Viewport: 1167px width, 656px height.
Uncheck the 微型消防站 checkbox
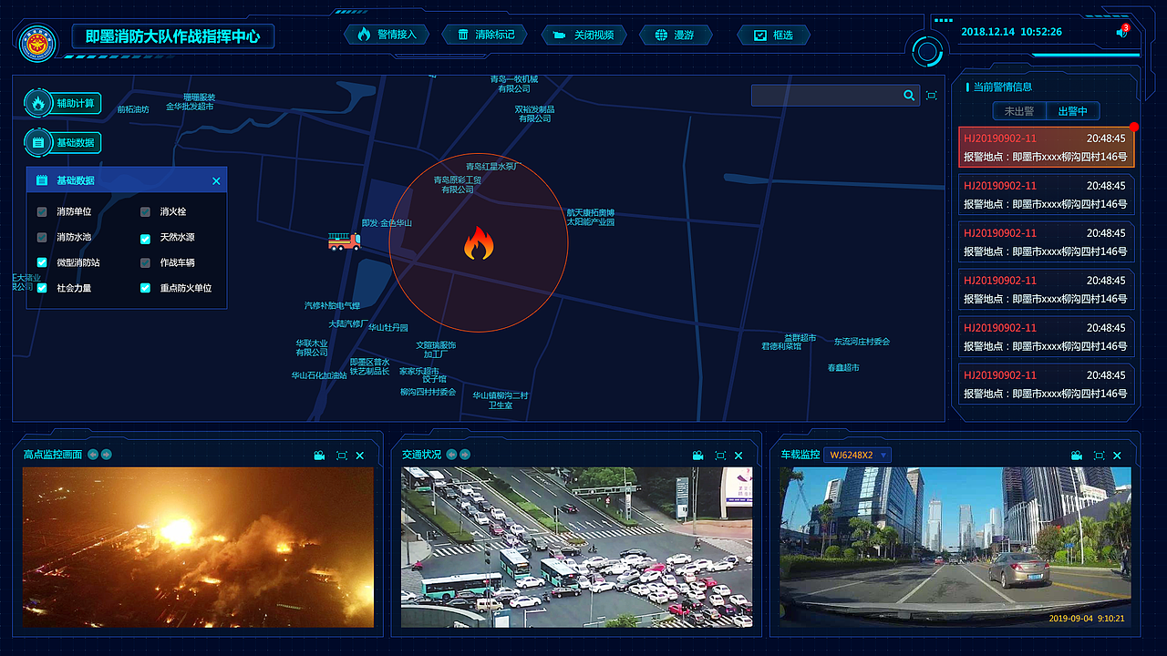[42, 262]
